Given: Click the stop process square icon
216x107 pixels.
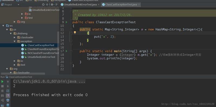Looking at the screenshot, I should (2, 86).
